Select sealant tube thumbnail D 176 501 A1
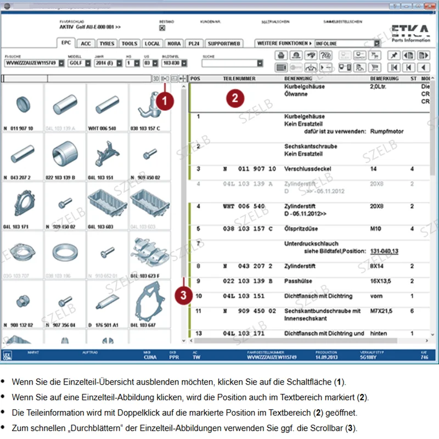 108,305
